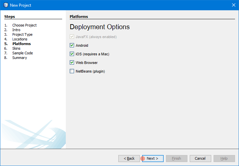This screenshot has height=166, width=239.
Task: Select the Locations step
Action: pyautogui.click(x=20, y=39)
